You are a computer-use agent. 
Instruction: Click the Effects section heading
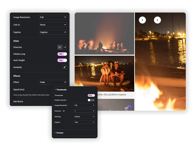pyautogui.click(x=17, y=76)
